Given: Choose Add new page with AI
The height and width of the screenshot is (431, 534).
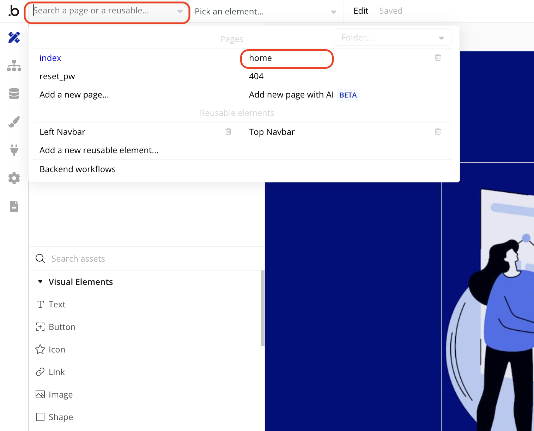Looking at the screenshot, I should tap(291, 95).
